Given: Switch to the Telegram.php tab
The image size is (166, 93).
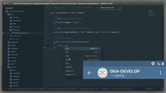Looking at the screenshot, I should 58,8.
